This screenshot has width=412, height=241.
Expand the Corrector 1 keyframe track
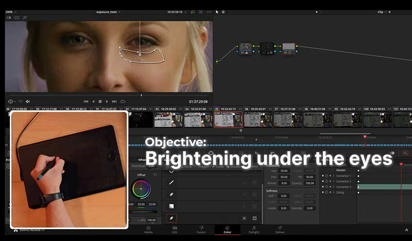[x=334, y=175]
